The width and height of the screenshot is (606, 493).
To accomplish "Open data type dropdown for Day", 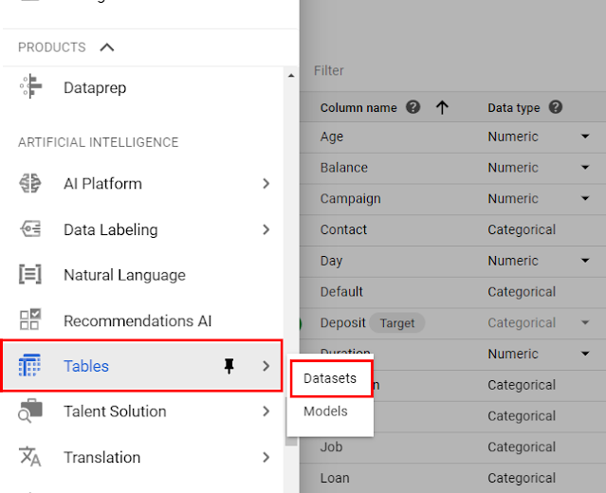I will click(585, 261).
